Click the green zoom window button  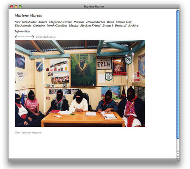[x=20, y=6]
